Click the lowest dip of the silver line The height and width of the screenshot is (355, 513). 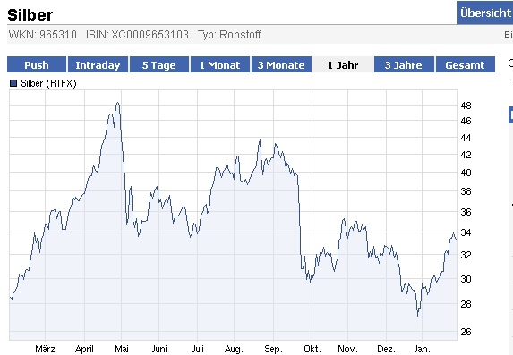click(418, 316)
